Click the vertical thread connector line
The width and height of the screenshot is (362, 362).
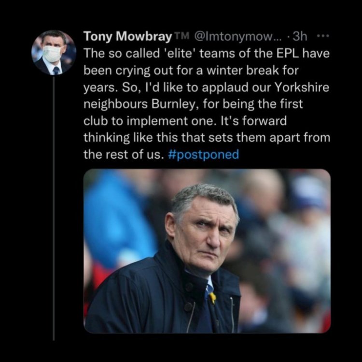[54, 208]
